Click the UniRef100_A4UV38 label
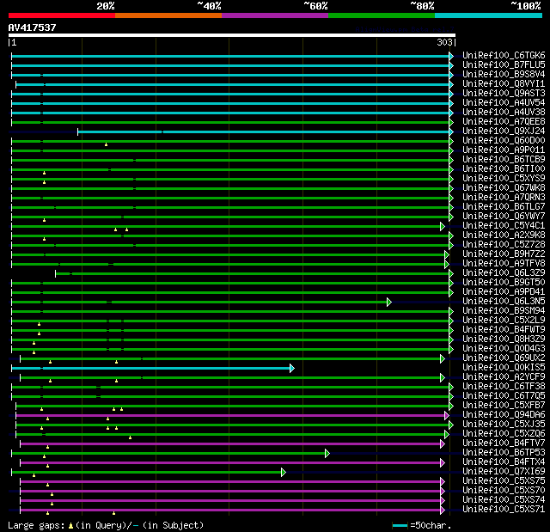This screenshot has width=550, height=532. pyautogui.click(x=504, y=113)
